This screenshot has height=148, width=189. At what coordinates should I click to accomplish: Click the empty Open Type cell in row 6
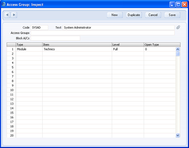pos(160,72)
